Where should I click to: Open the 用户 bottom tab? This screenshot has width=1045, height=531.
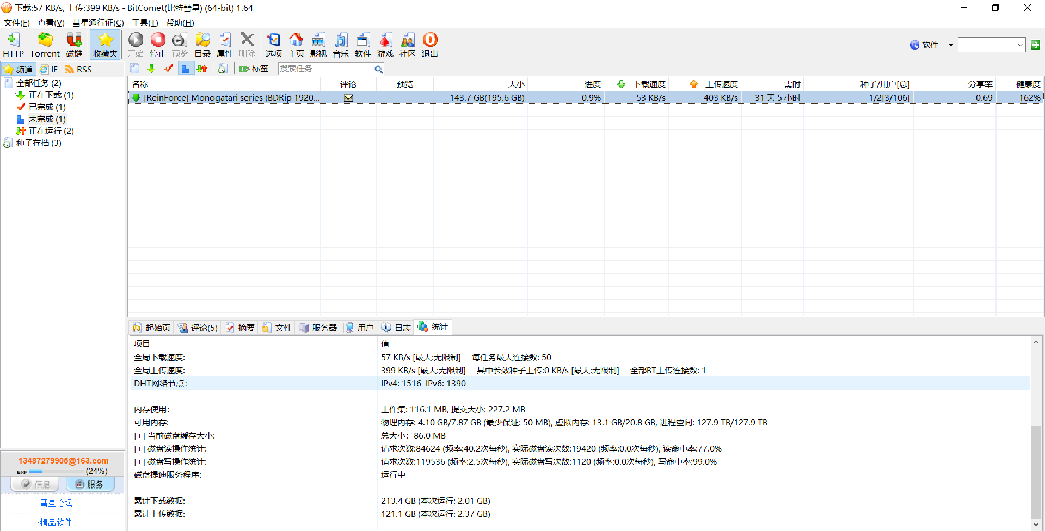pos(359,328)
